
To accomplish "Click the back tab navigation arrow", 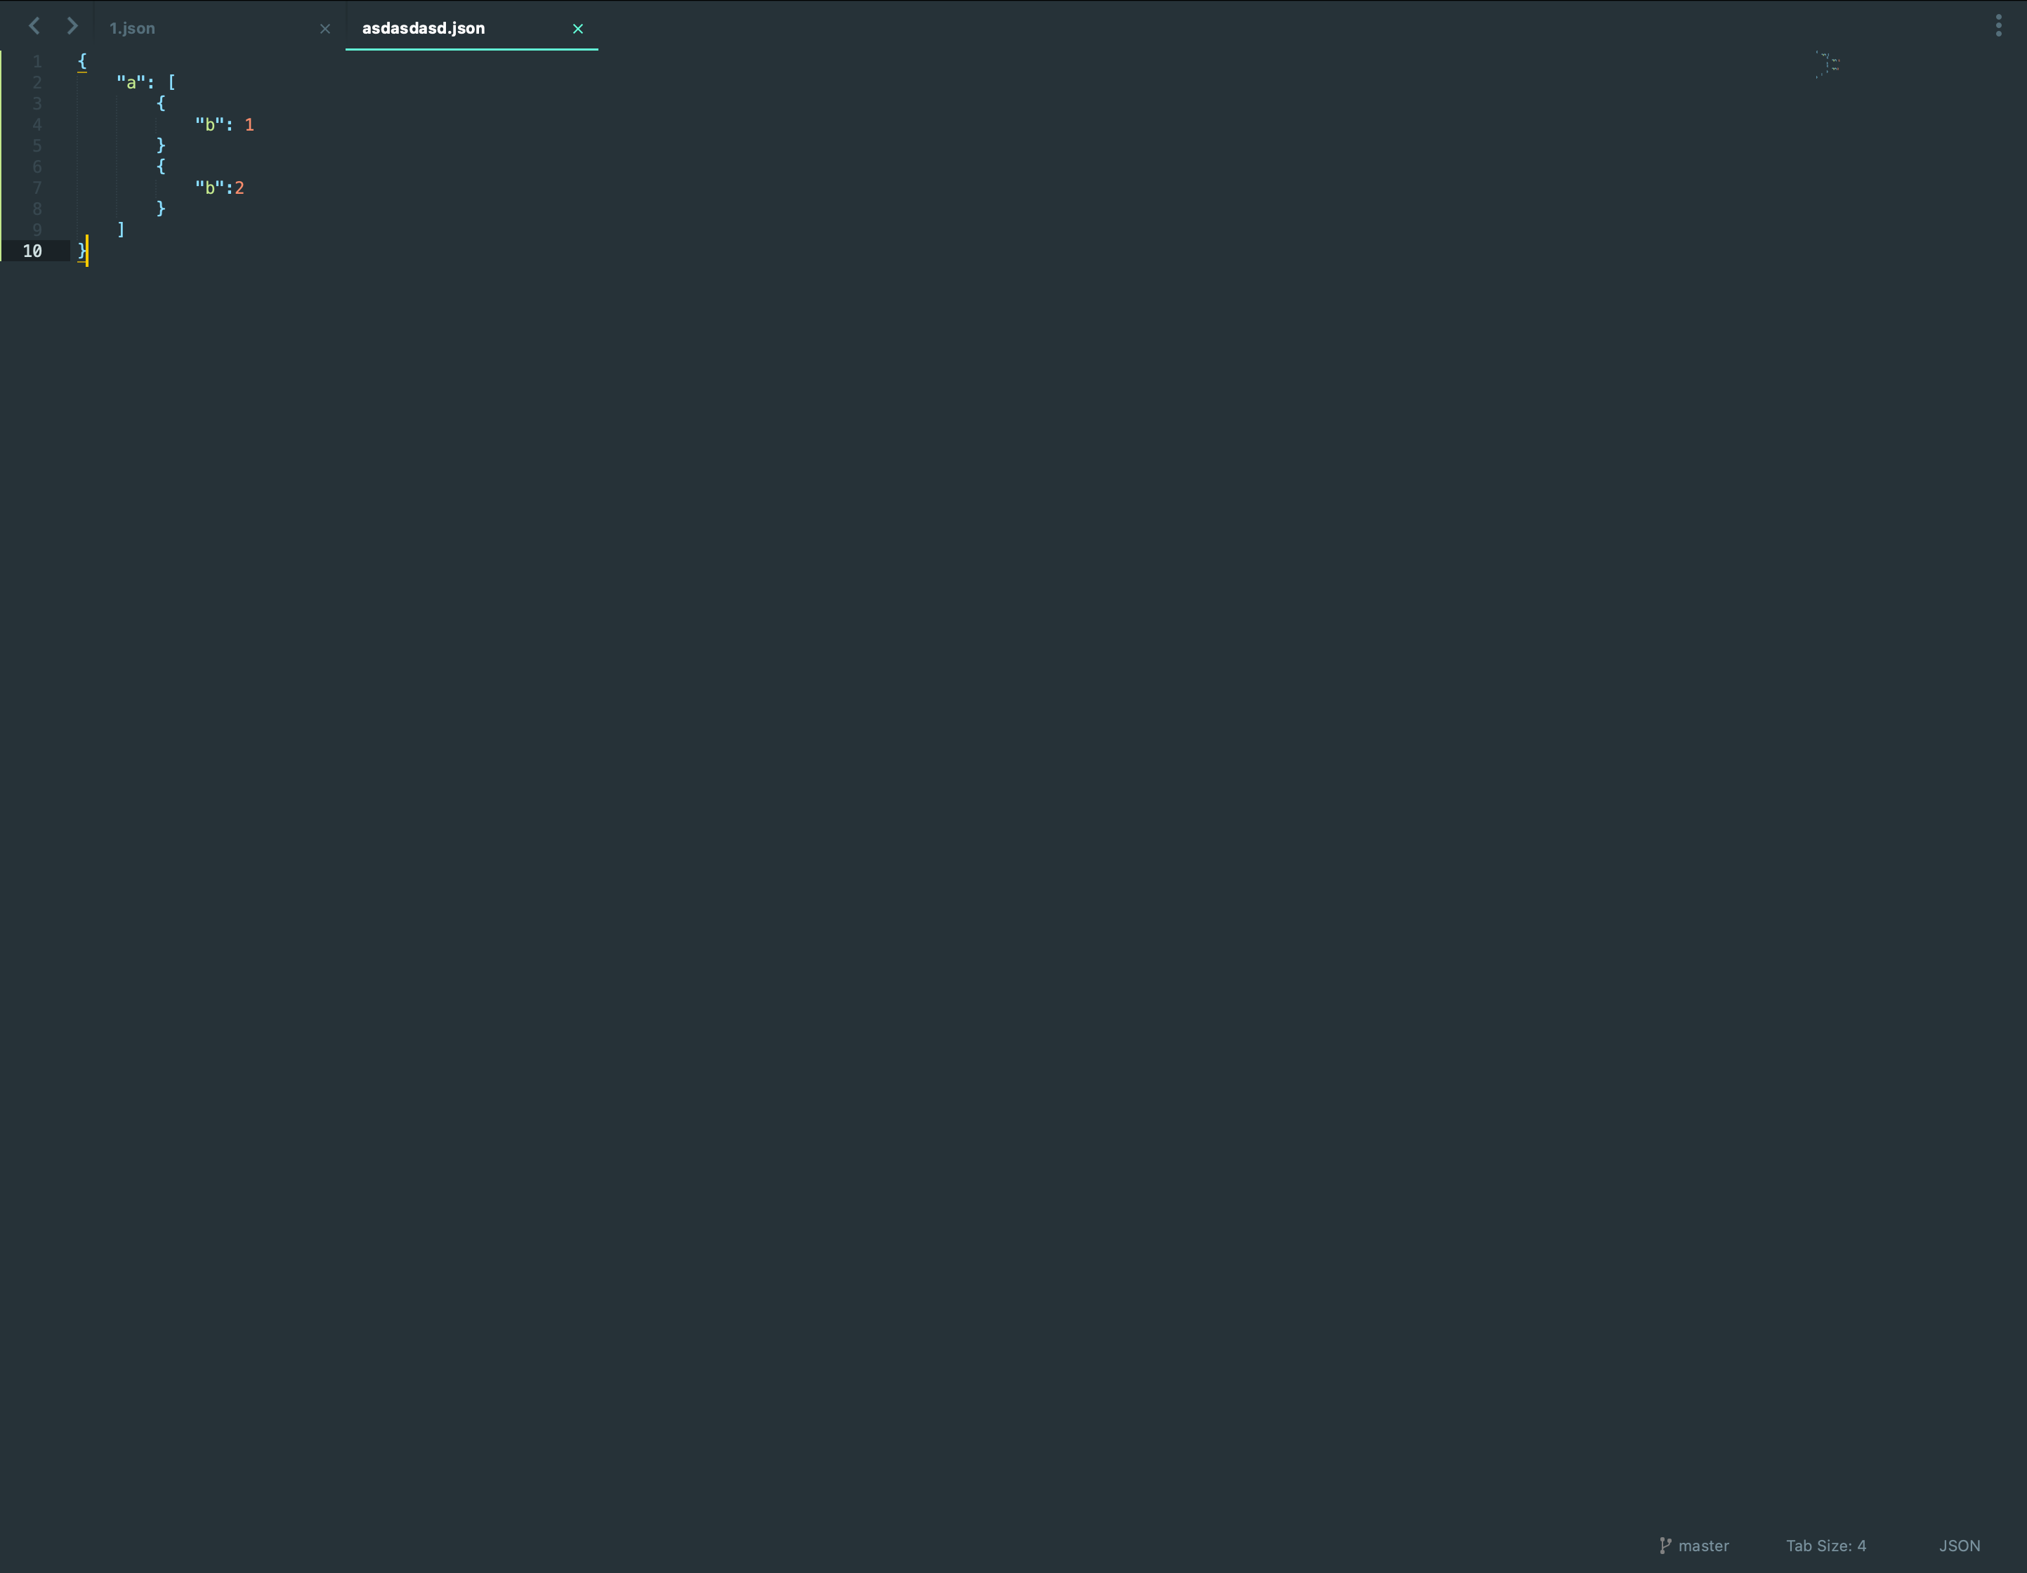I will click(34, 26).
